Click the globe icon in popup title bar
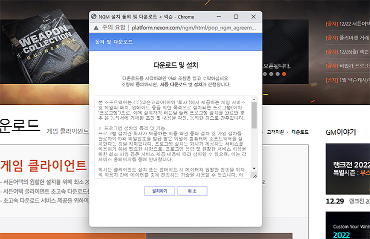 tap(93, 16)
